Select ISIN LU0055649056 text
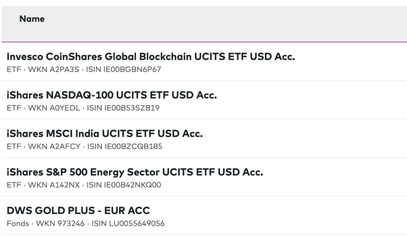The width and height of the screenshot is (407, 238). (x=128, y=223)
